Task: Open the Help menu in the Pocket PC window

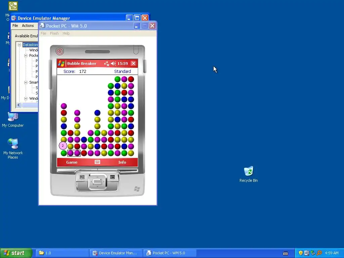Action: 66,33
